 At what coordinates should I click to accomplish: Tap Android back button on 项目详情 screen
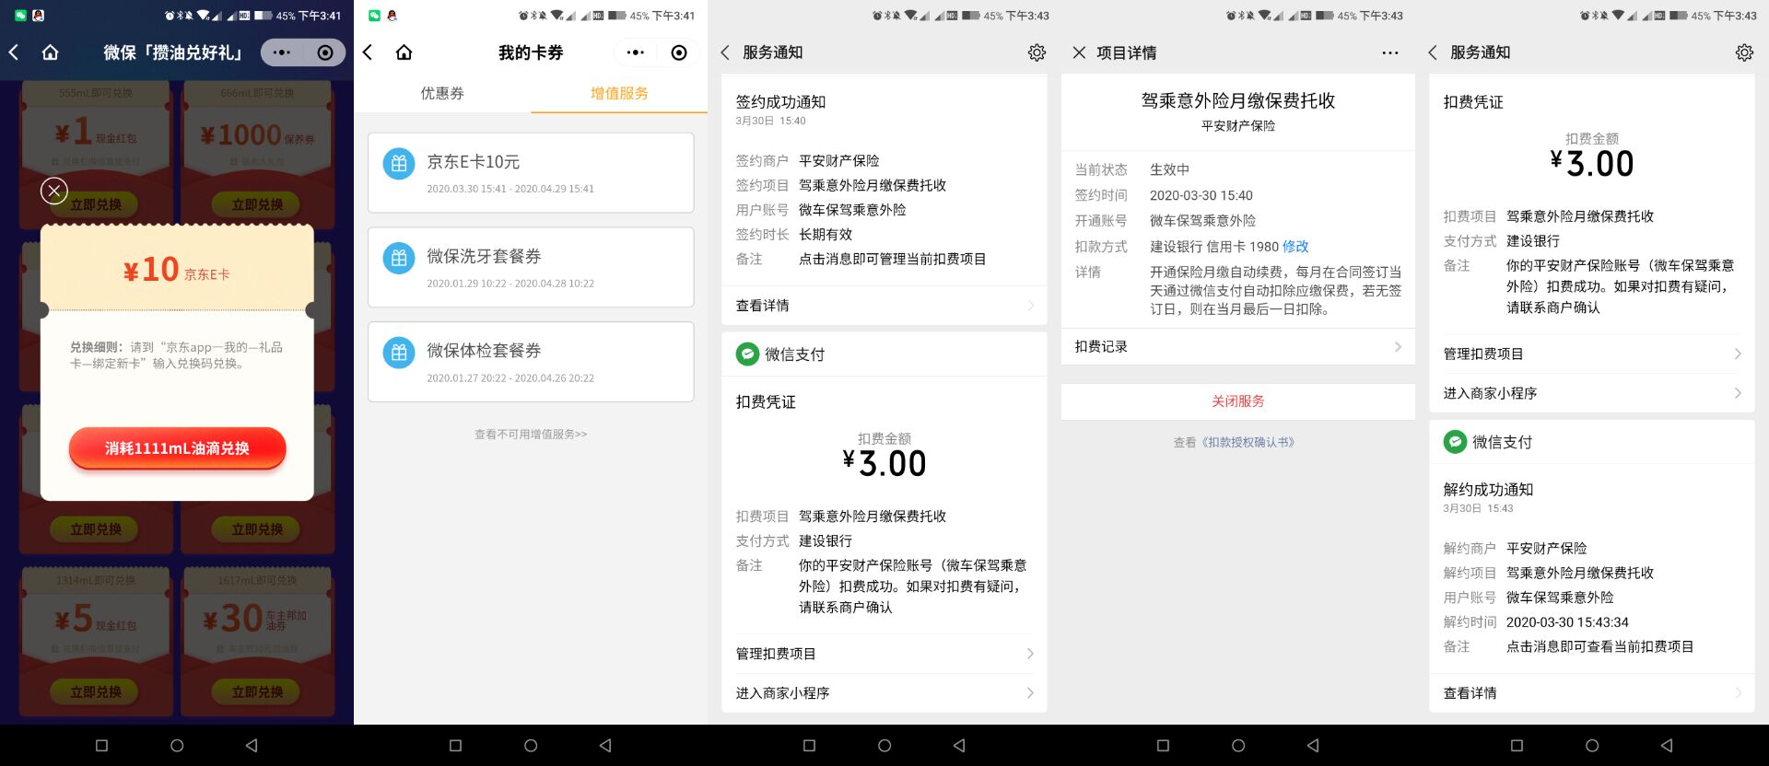pyautogui.click(x=1313, y=746)
